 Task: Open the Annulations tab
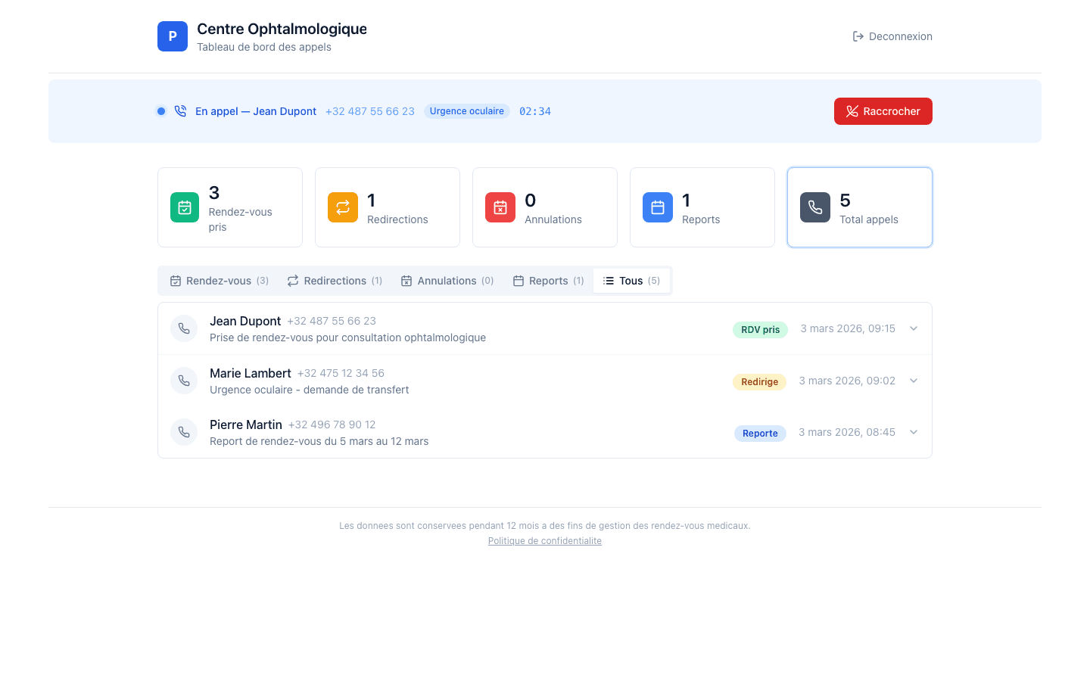click(447, 280)
